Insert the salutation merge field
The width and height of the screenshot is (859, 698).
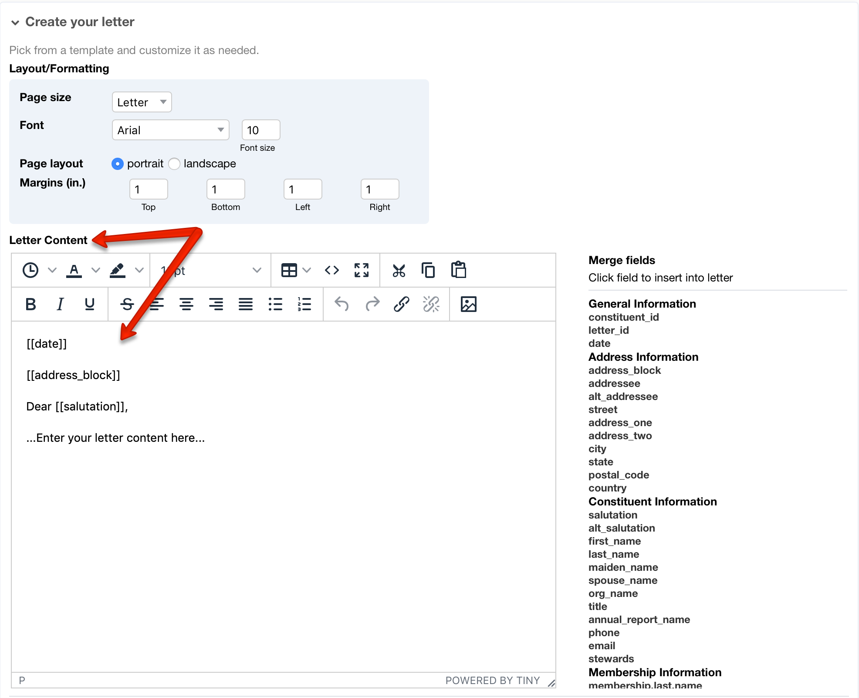click(x=612, y=515)
